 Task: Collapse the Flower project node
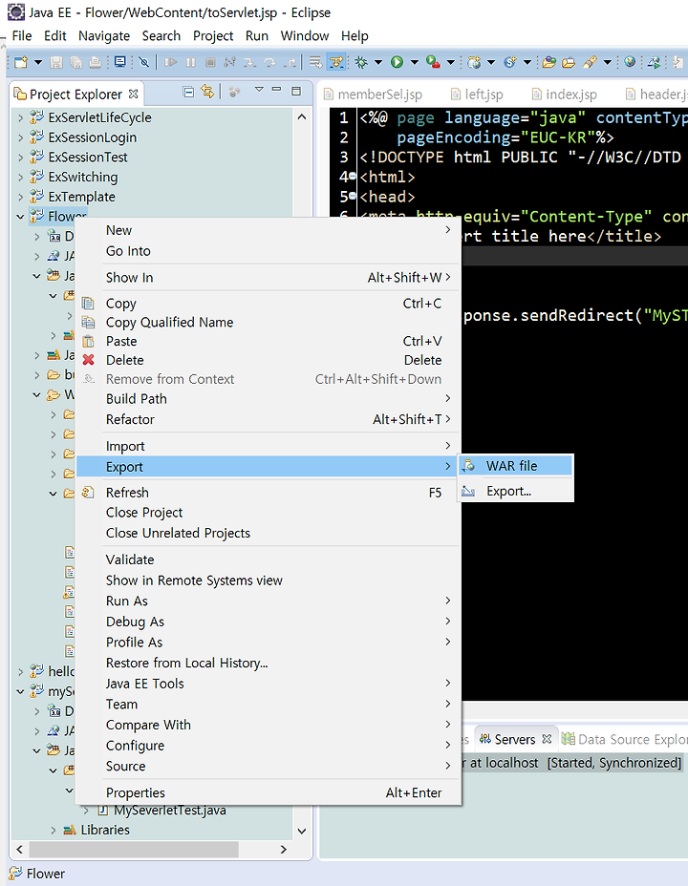pos(20,217)
